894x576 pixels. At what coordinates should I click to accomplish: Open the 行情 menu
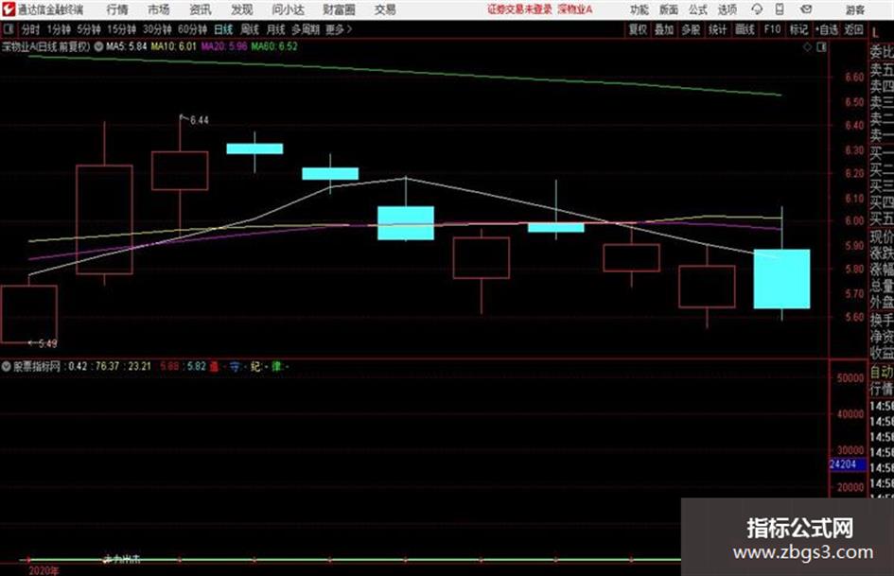click(117, 9)
